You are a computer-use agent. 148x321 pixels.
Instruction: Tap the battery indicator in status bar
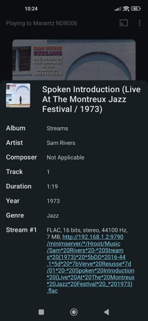click(136, 8)
